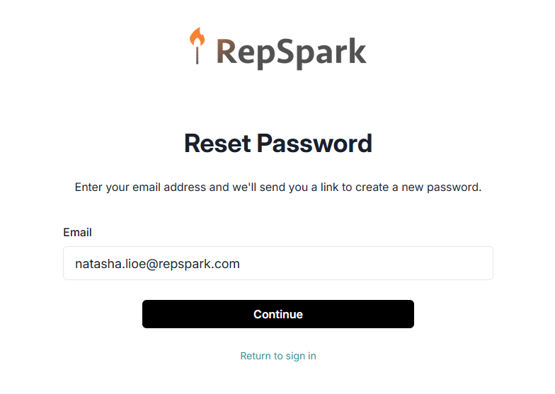
Task: Click the orange flame icon in the logo
Action: click(x=197, y=37)
